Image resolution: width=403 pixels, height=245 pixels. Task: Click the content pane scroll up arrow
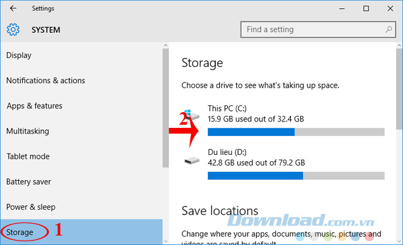click(399, 45)
